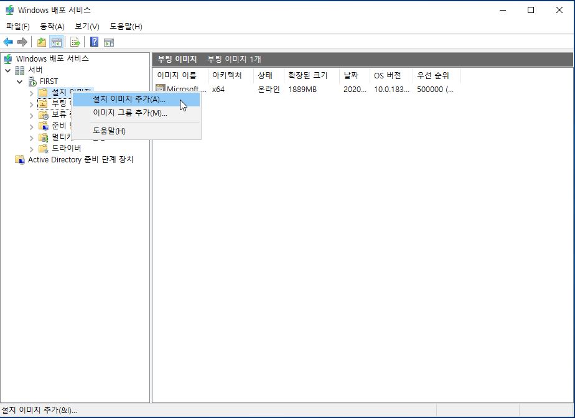The width and height of the screenshot is (575, 418).
Task: Click the Up one level folder icon
Action: click(42, 42)
